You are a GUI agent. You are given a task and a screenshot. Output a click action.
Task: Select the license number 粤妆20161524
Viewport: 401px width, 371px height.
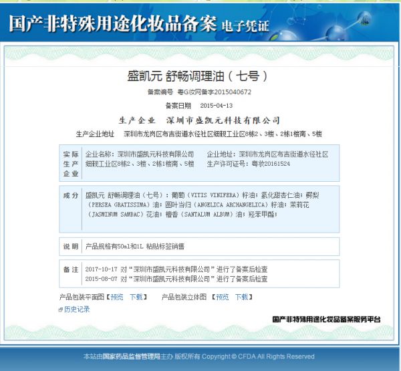click(x=271, y=164)
